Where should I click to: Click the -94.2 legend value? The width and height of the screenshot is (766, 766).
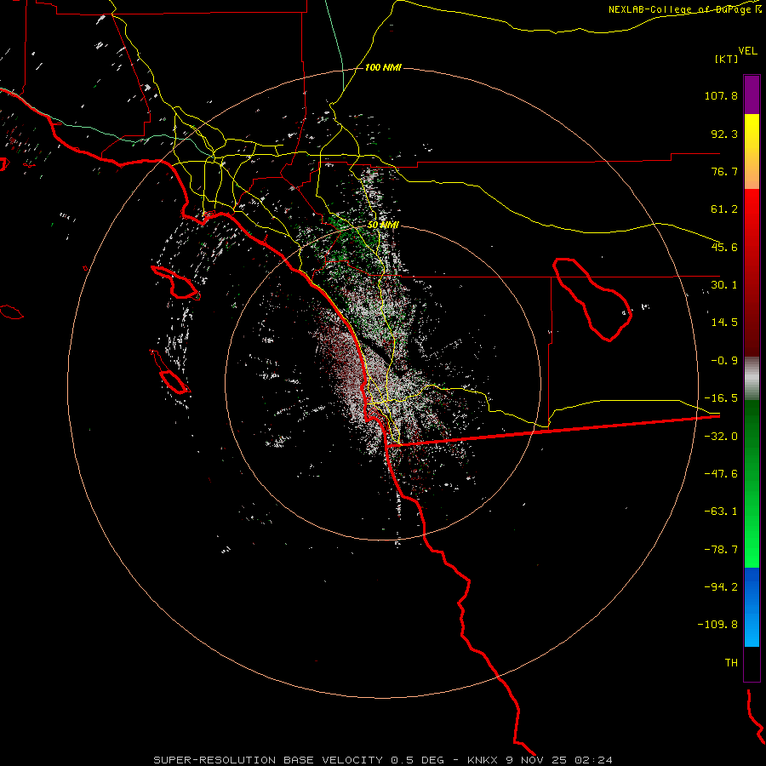(x=721, y=587)
